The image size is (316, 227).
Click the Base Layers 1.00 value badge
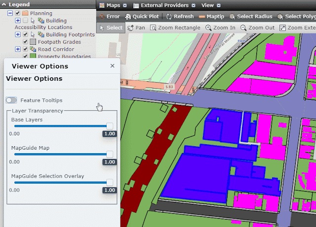point(110,134)
